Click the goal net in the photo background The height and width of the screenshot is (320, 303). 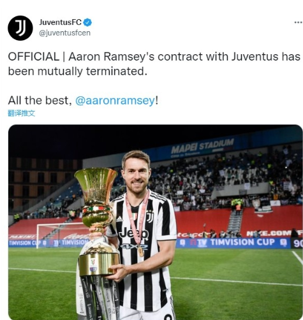pyautogui.click(x=62, y=235)
